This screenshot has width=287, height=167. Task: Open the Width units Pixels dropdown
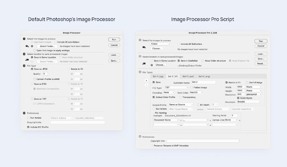pos(254,87)
